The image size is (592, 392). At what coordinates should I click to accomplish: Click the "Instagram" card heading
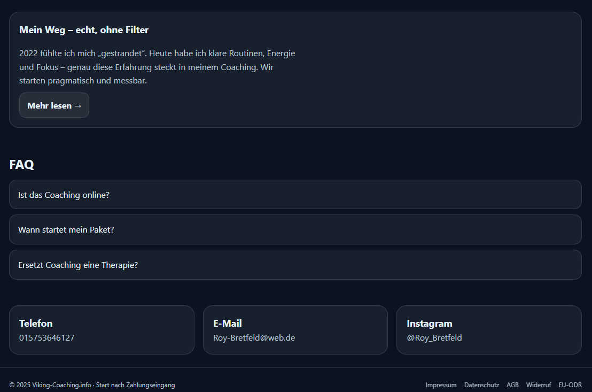[x=429, y=324]
